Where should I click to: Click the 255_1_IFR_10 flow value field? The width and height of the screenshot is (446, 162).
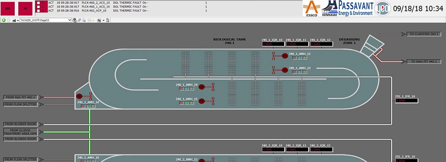[406, 101]
